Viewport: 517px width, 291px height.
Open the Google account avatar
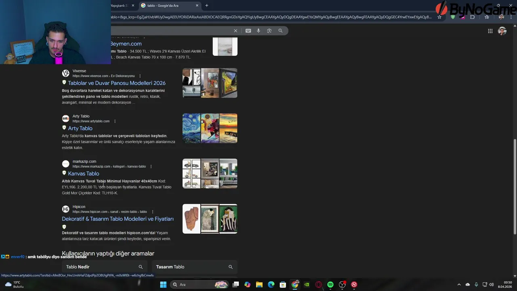pos(502,31)
